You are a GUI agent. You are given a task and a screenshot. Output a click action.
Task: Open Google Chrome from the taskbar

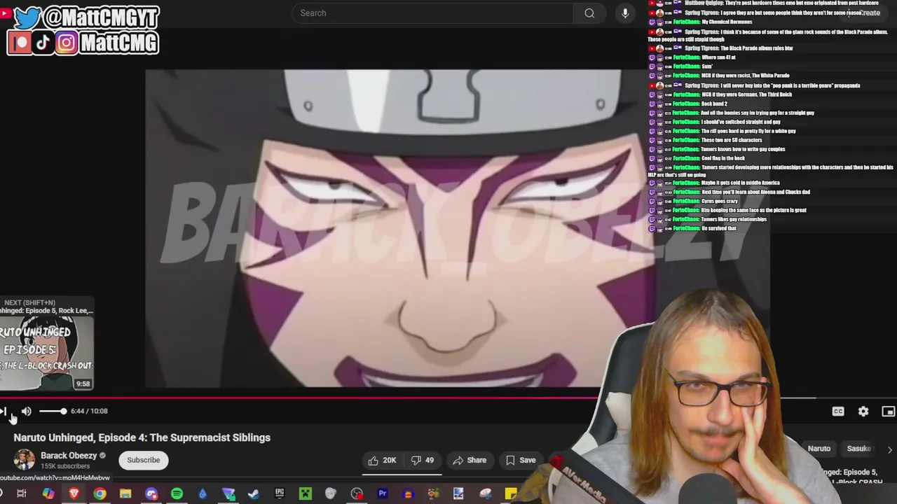click(100, 493)
